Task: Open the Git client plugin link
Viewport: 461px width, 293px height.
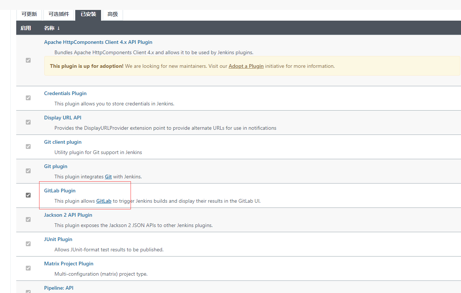Action: [63, 142]
